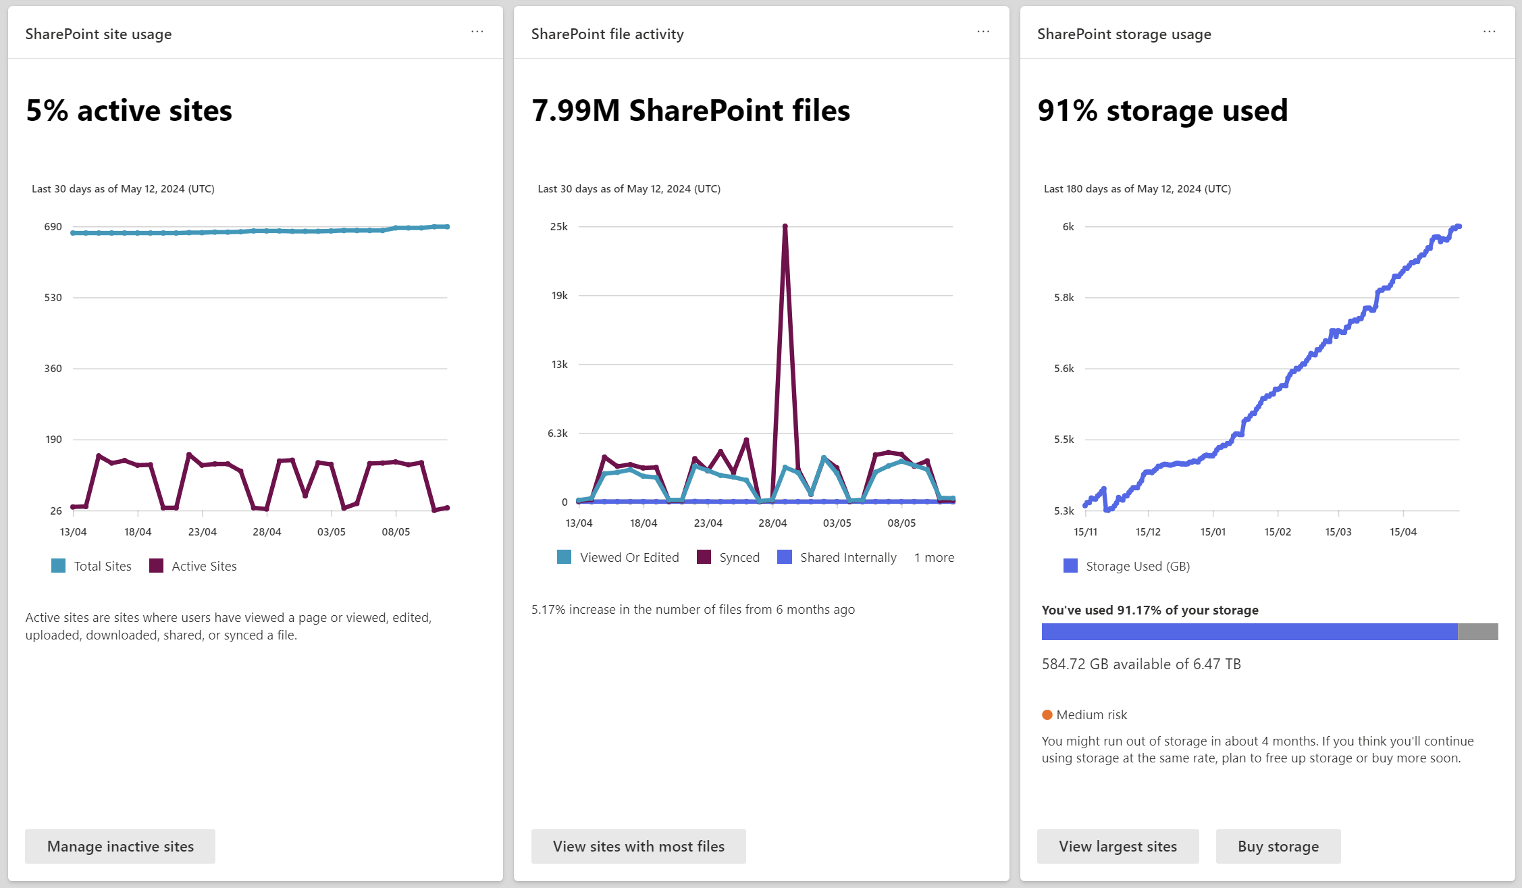1522x888 pixels.
Task: Click Manage inactive sites button
Action: pyautogui.click(x=120, y=846)
